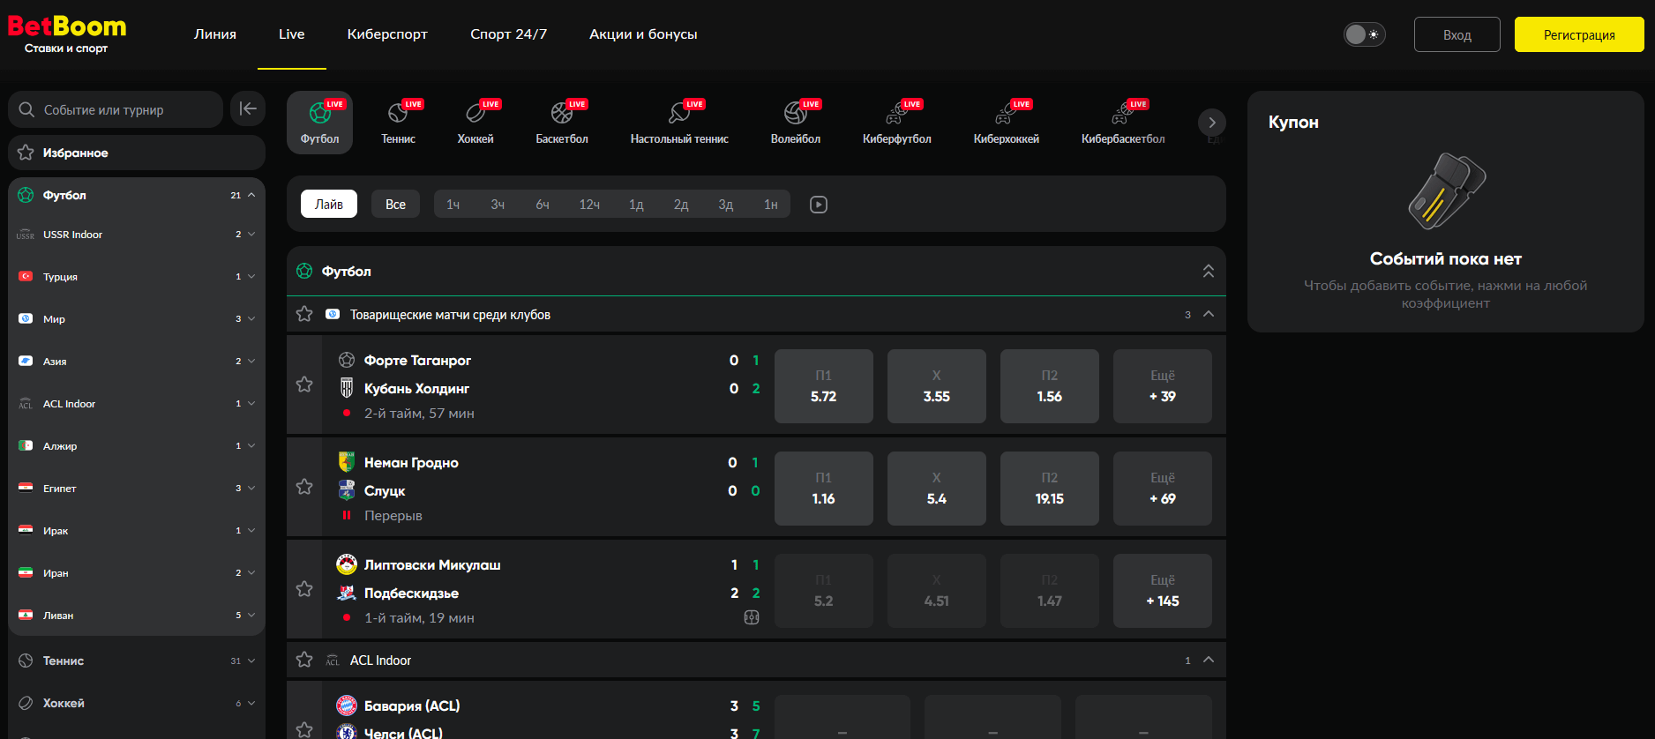This screenshot has width=1655, height=739.
Task: Bet П2 1.56 on Кубань Холдинг
Action: pyautogui.click(x=1050, y=386)
